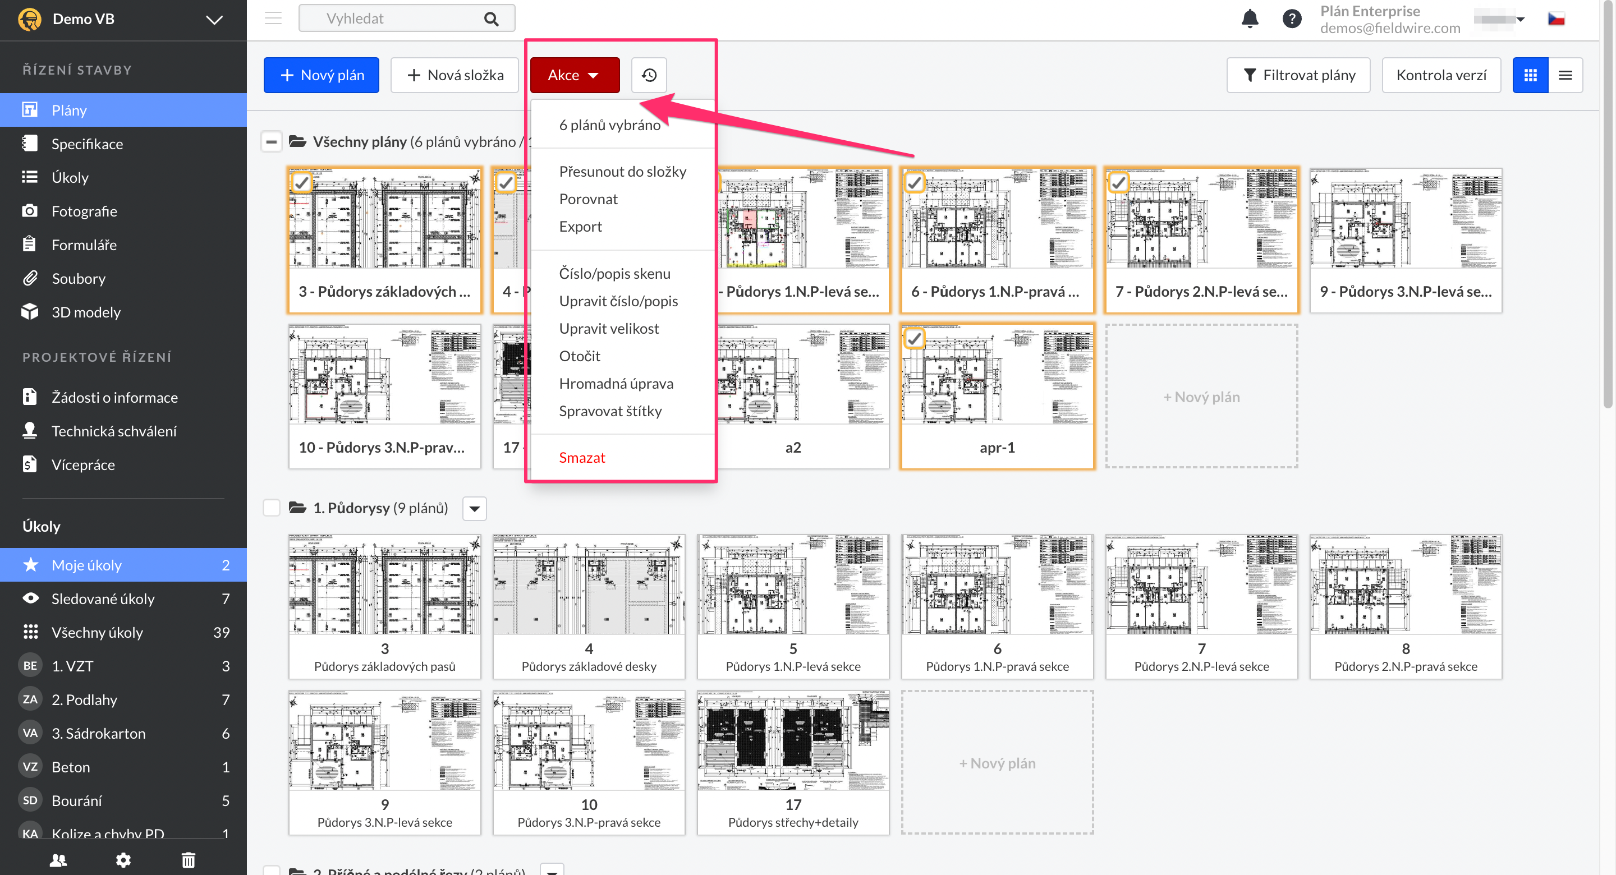Image resolution: width=1616 pixels, height=875 pixels.
Task: Click the Nový plán button
Action: tap(321, 75)
